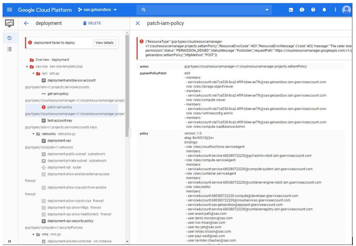Collapse the iam iam.py node
Viewport: 356px width, 246px height.
click(34, 73)
